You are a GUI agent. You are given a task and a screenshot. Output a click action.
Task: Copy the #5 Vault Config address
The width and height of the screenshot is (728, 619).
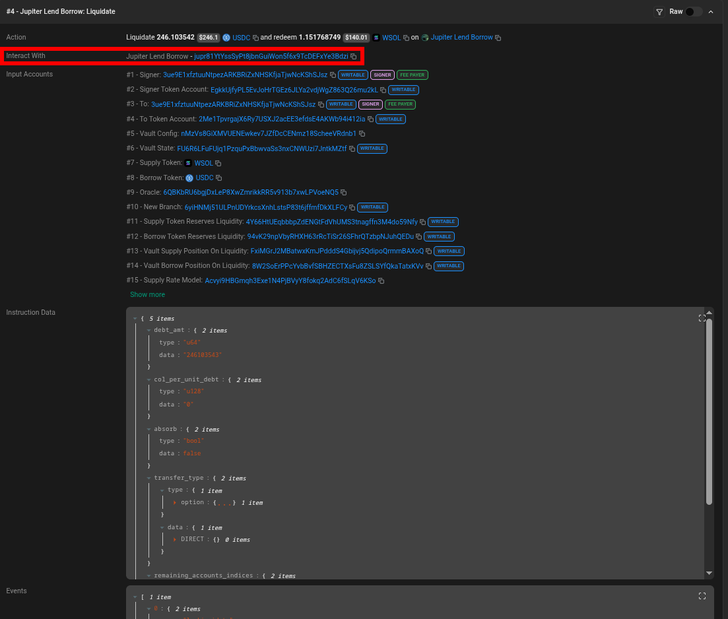pos(362,134)
